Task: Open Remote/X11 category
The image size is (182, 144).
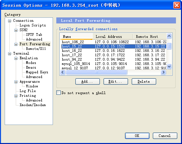Action: [x=36, y=49]
